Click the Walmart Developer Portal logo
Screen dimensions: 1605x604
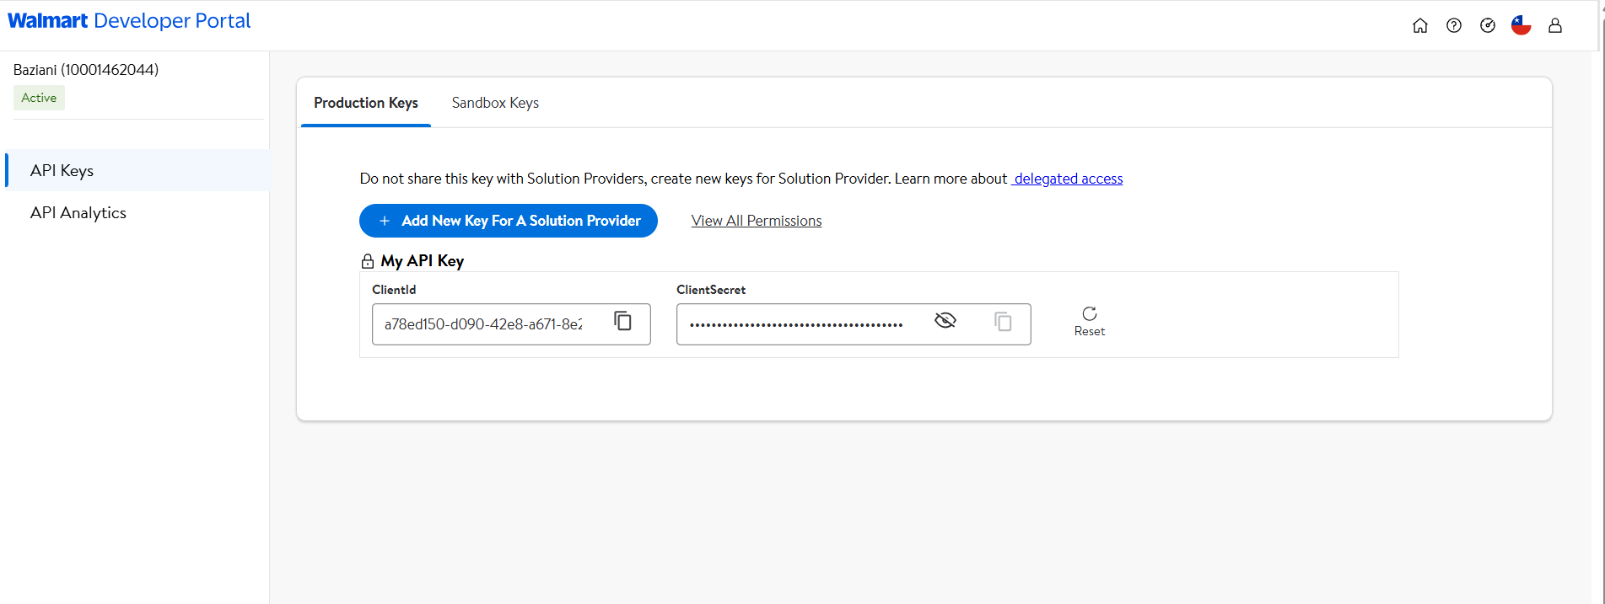pyautogui.click(x=129, y=21)
